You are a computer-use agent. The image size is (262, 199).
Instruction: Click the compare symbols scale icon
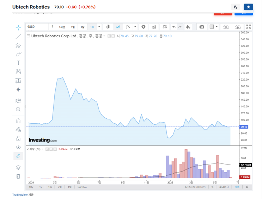coord(165,27)
